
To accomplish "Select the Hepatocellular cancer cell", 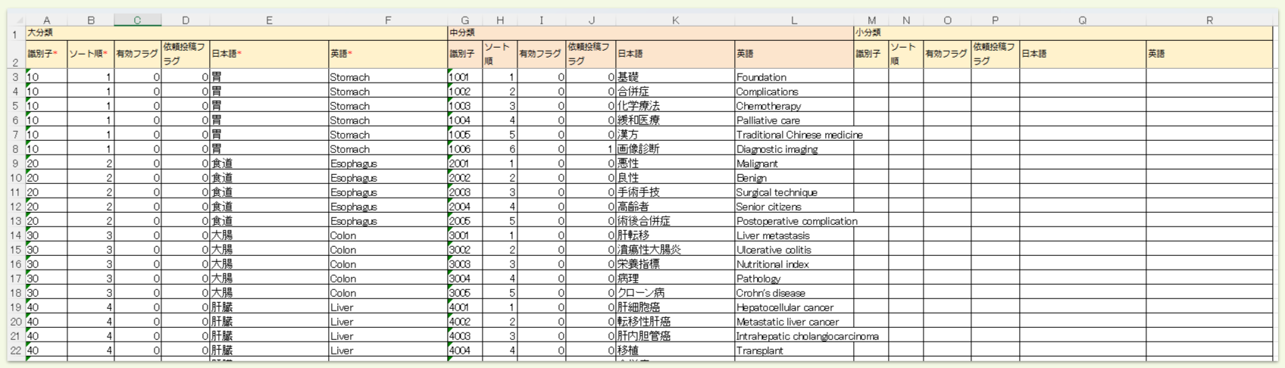I will click(x=794, y=307).
